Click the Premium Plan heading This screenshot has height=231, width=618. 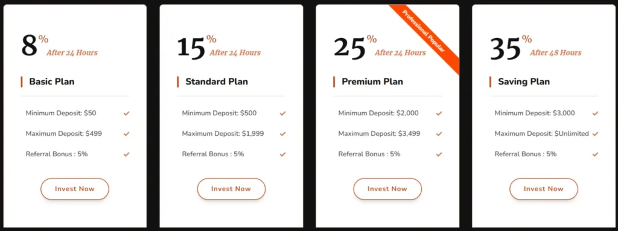coord(372,82)
